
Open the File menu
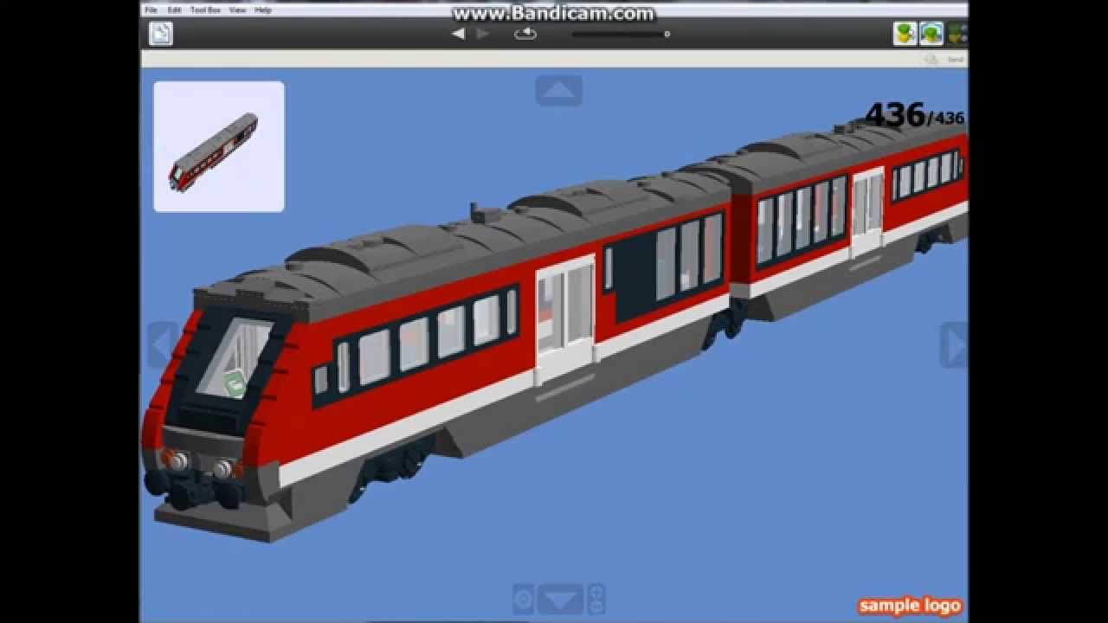[x=151, y=10]
